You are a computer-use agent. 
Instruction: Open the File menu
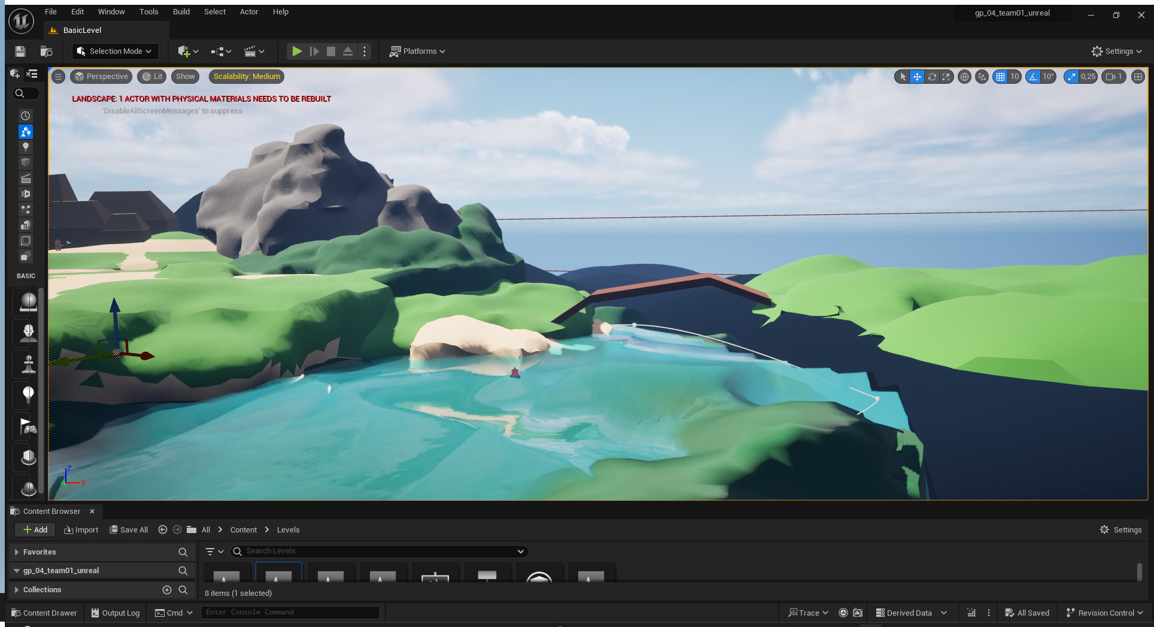51,12
